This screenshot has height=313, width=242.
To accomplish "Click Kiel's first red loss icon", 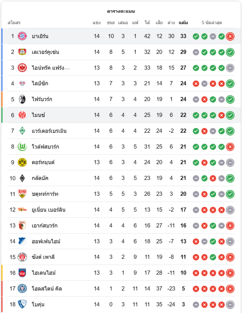I will tap(196, 289).
